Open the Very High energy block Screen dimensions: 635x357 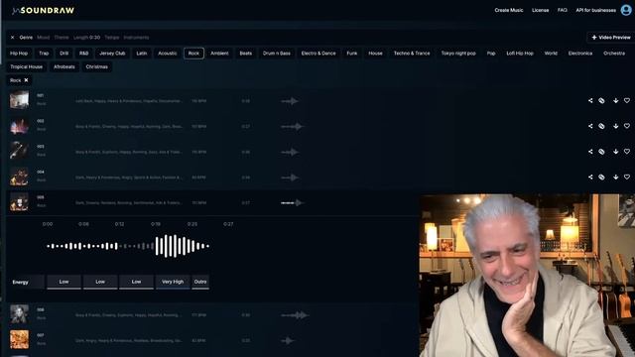click(x=173, y=282)
